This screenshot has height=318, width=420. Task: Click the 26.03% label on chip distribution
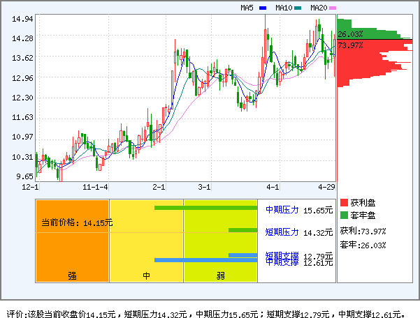(350, 34)
